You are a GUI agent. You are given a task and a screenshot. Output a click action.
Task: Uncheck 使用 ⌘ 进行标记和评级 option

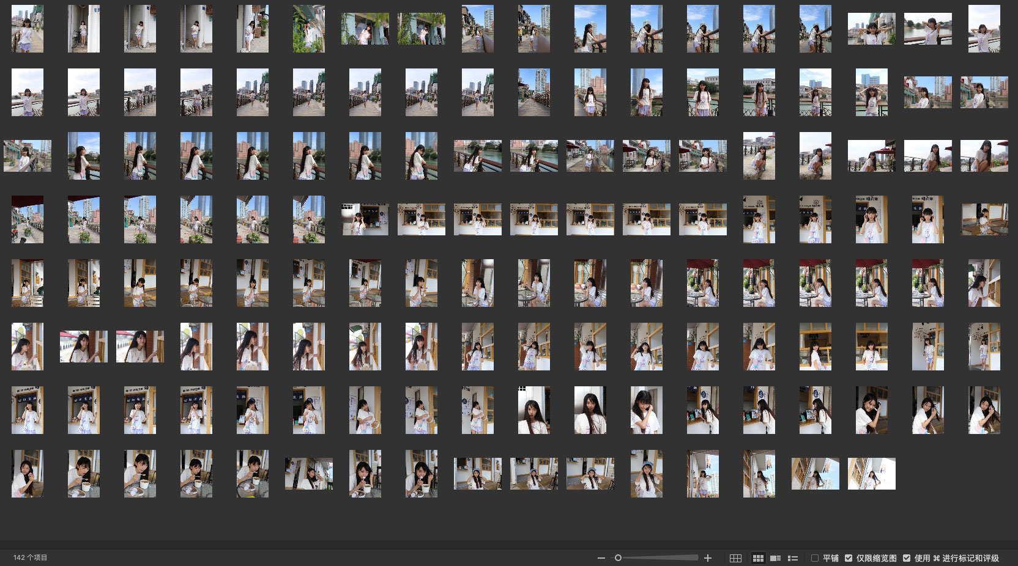907,558
